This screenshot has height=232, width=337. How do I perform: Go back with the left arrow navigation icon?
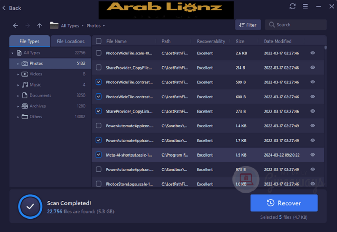tap(16, 26)
